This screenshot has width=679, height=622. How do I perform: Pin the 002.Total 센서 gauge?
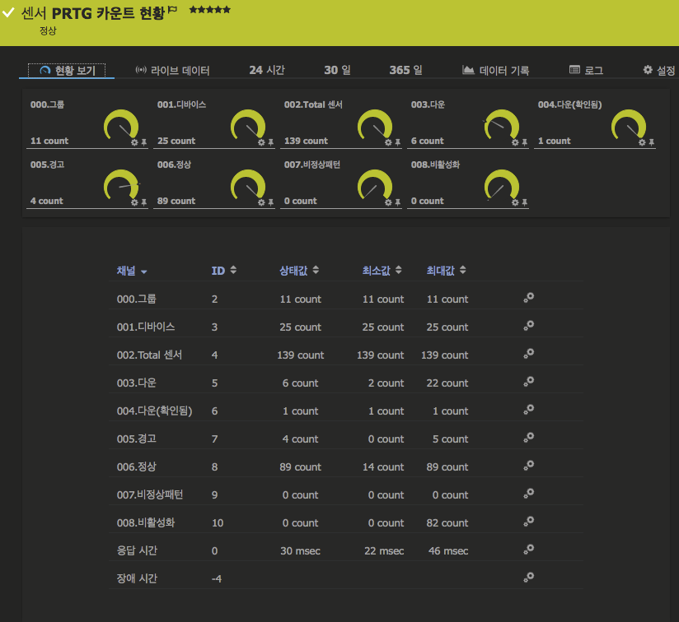[x=397, y=142]
